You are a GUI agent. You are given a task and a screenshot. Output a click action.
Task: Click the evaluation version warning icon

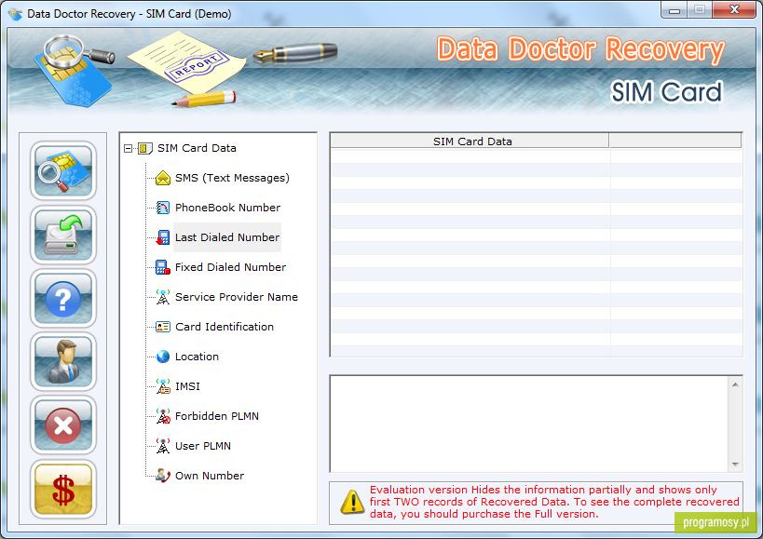click(352, 502)
